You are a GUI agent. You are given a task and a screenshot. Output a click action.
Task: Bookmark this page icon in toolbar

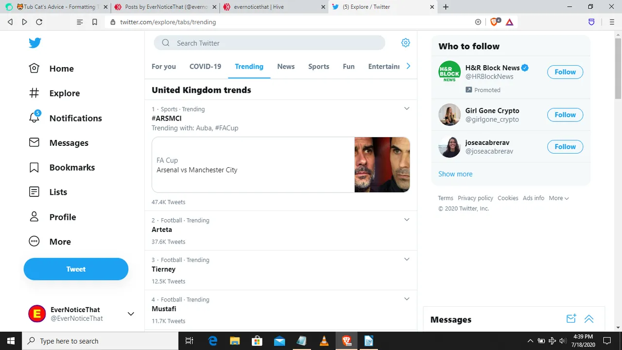pos(95,22)
